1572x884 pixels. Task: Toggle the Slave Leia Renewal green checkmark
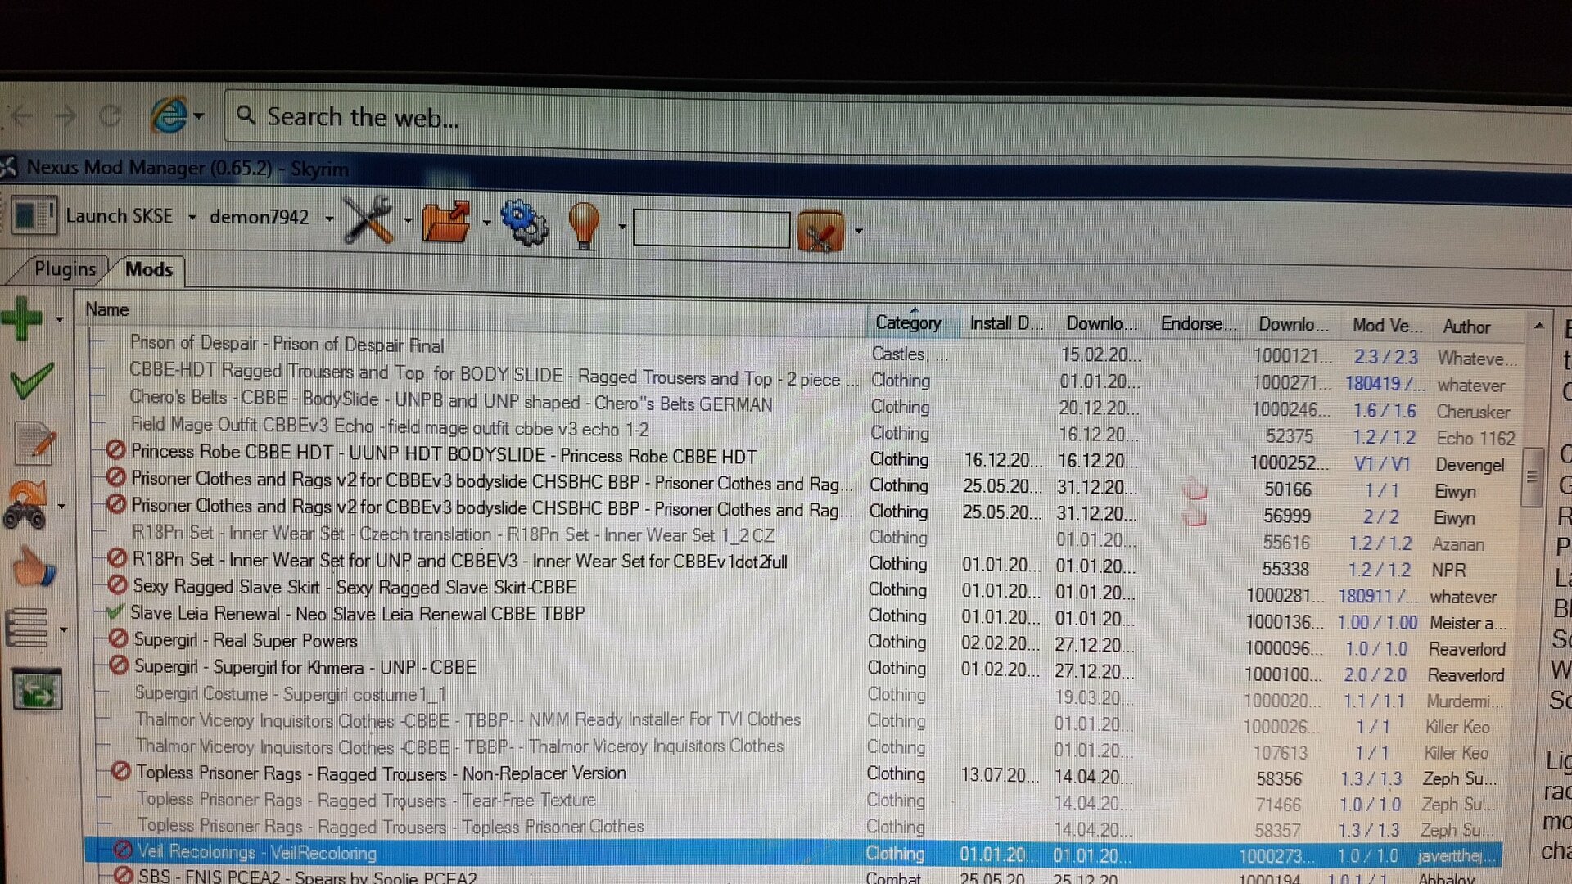coord(116,611)
